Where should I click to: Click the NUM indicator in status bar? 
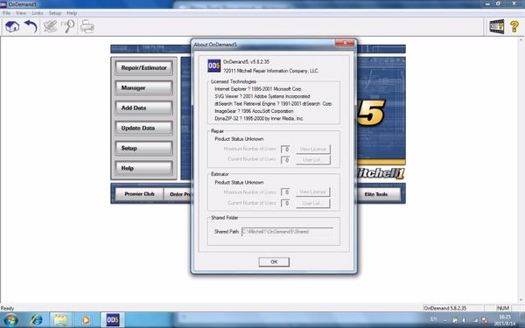pyautogui.click(x=503, y=308)
